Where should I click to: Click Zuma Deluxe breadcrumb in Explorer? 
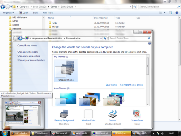[67, 7]
